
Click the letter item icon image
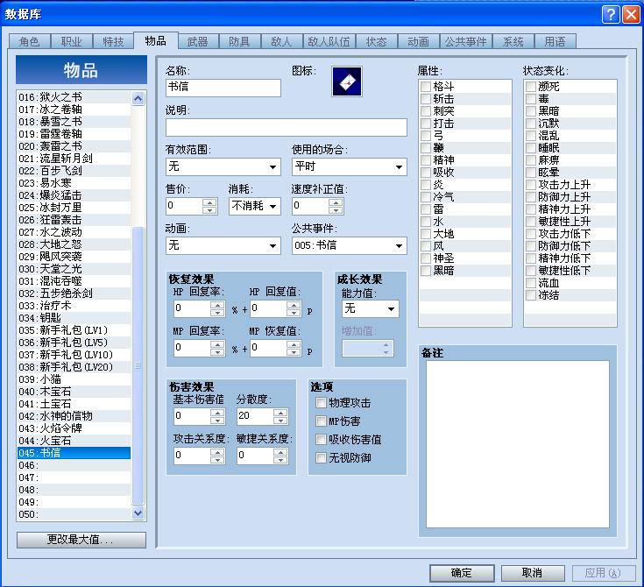coord(347,81)
